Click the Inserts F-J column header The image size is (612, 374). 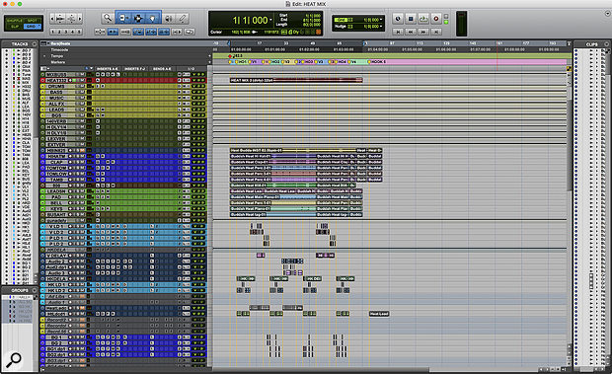(x=135, y=69)
